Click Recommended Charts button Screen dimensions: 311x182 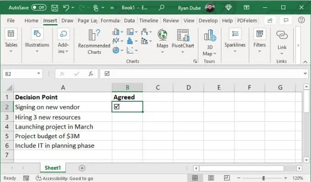[94, 42]
